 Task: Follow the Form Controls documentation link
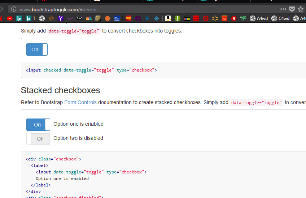80,102
